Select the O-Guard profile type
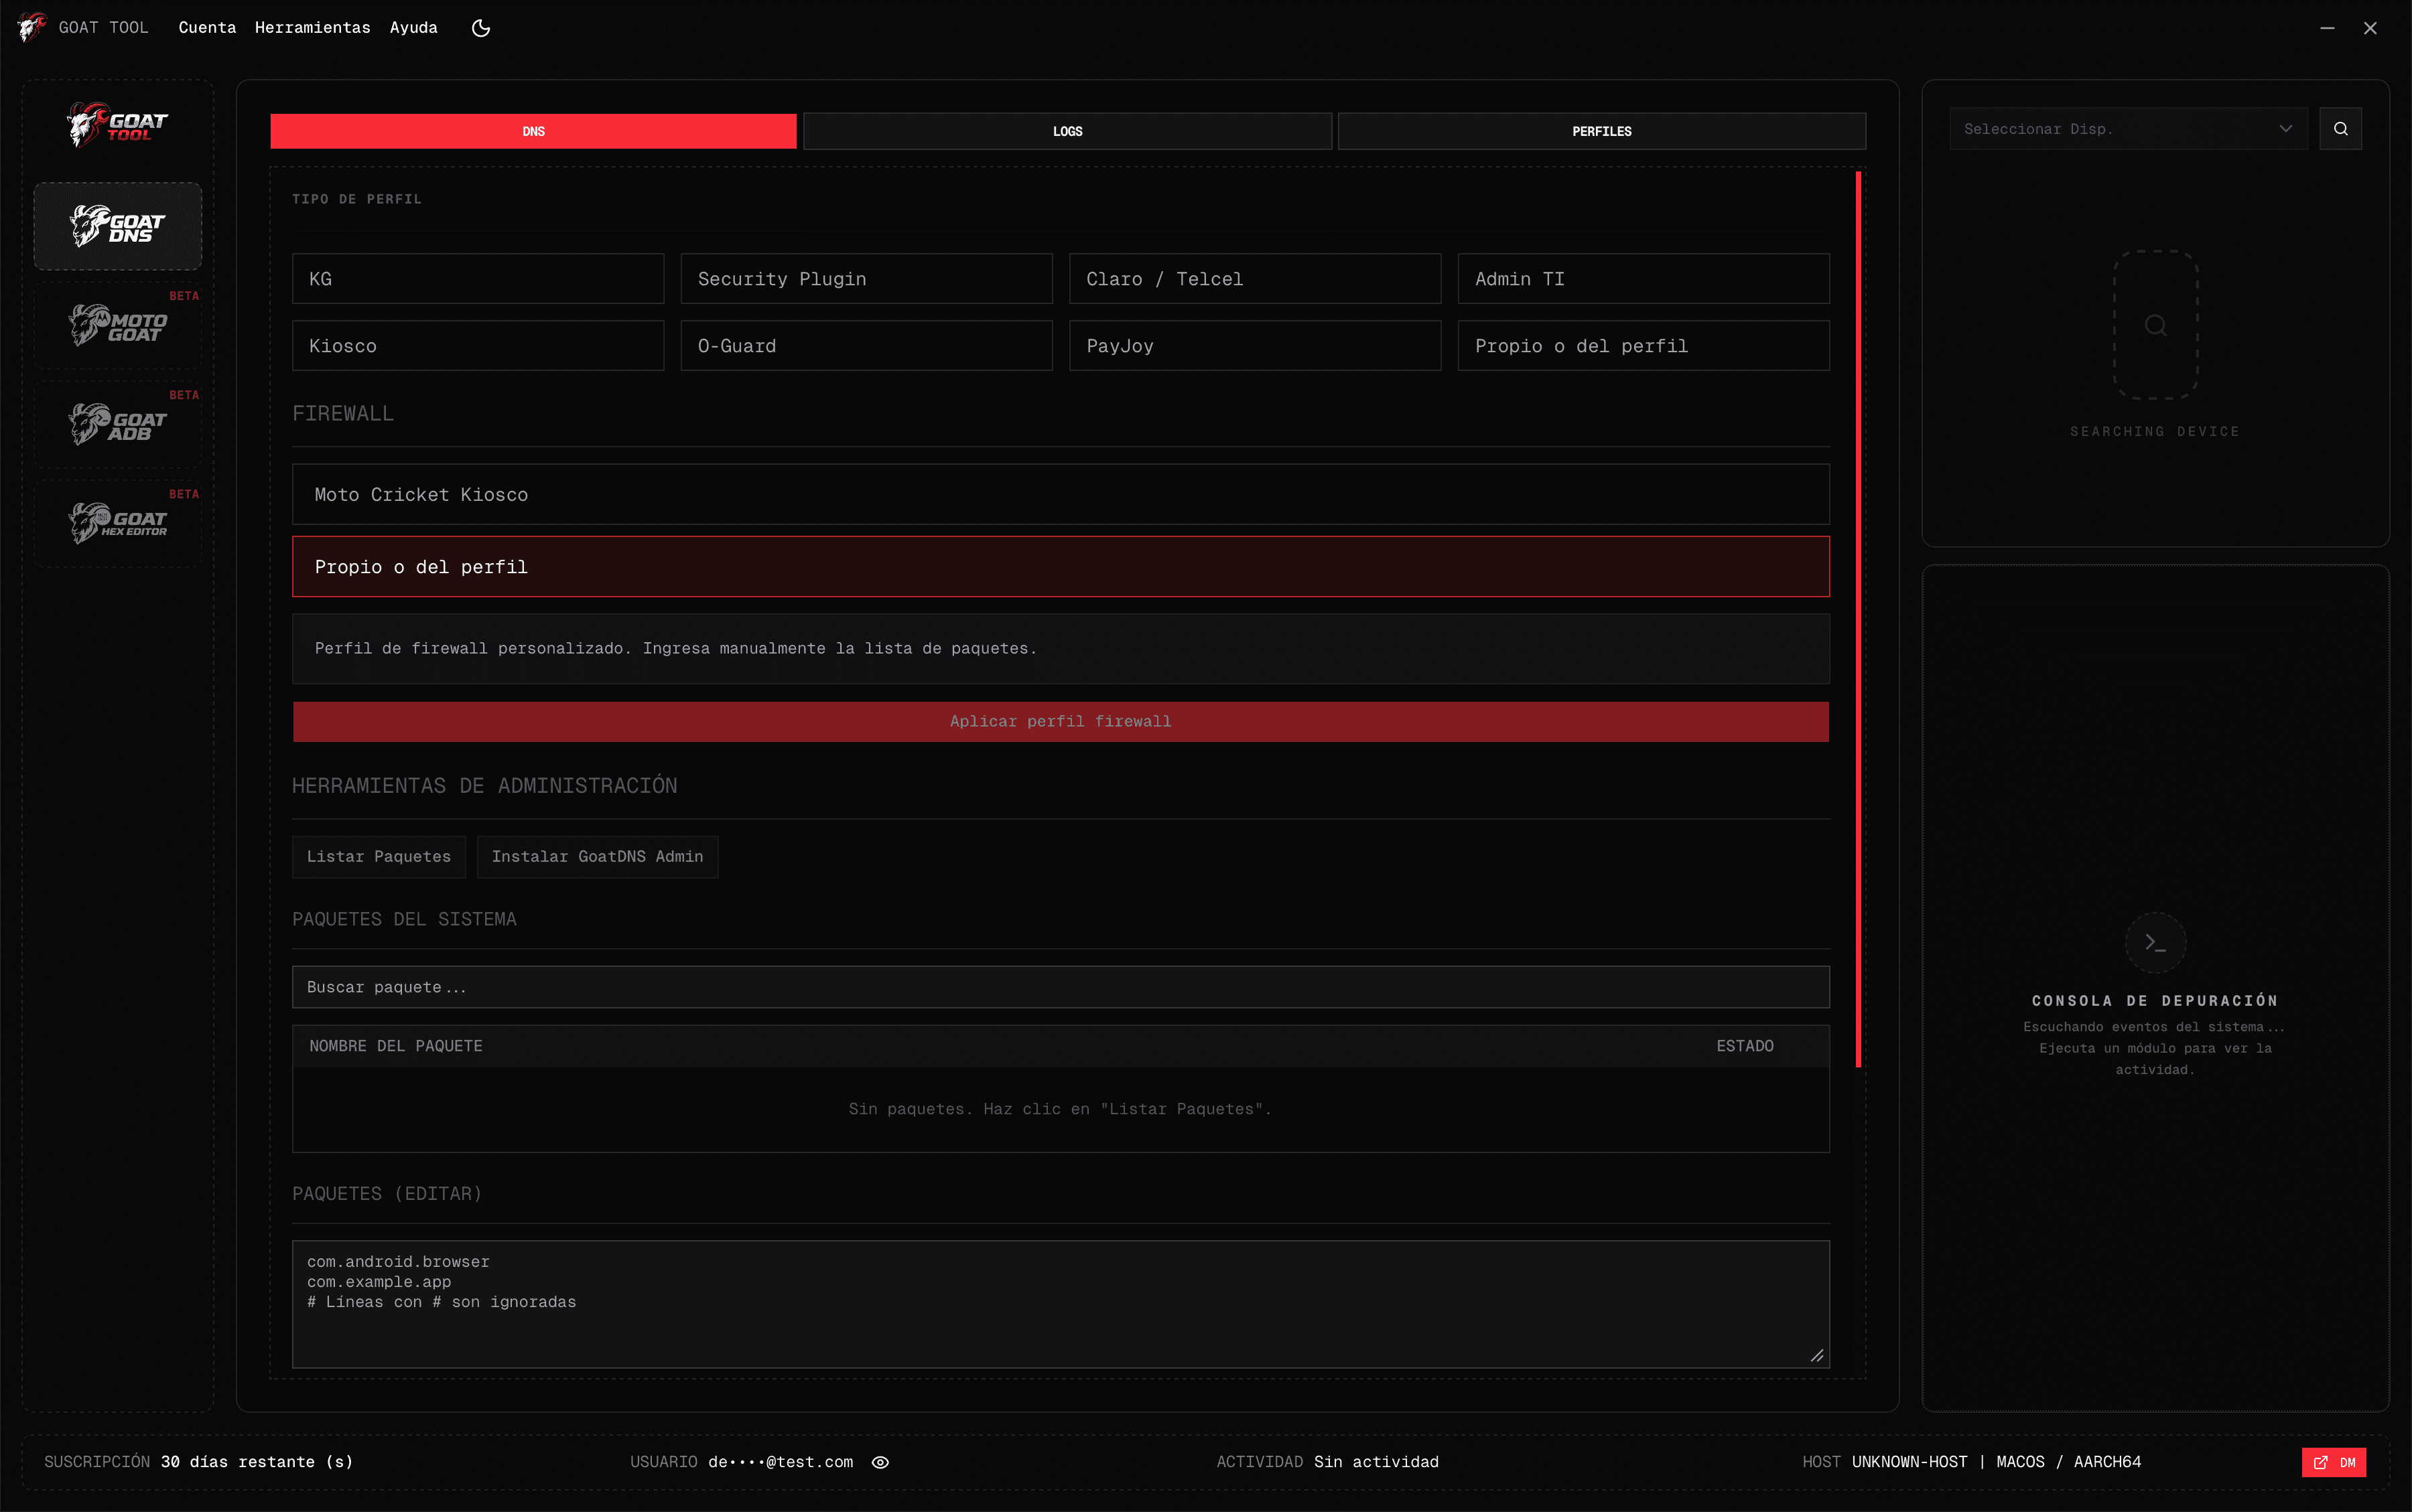The width and height of the screenshot is (2412, 1512). click(866, 346)
